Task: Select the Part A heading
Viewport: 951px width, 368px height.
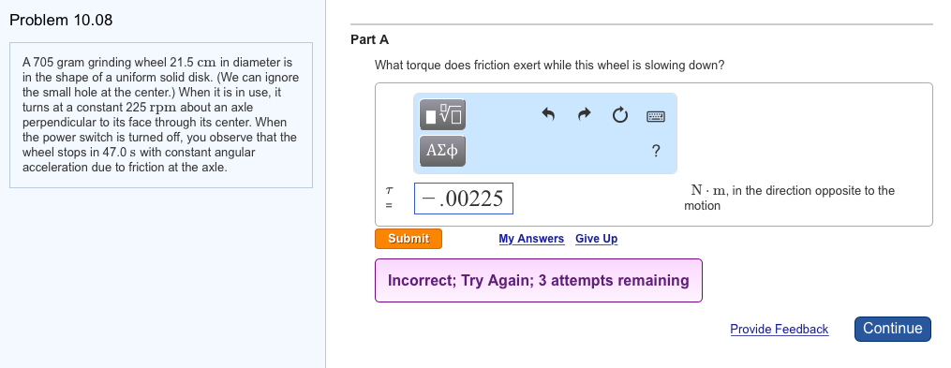Action: click(x=369, y=40)
